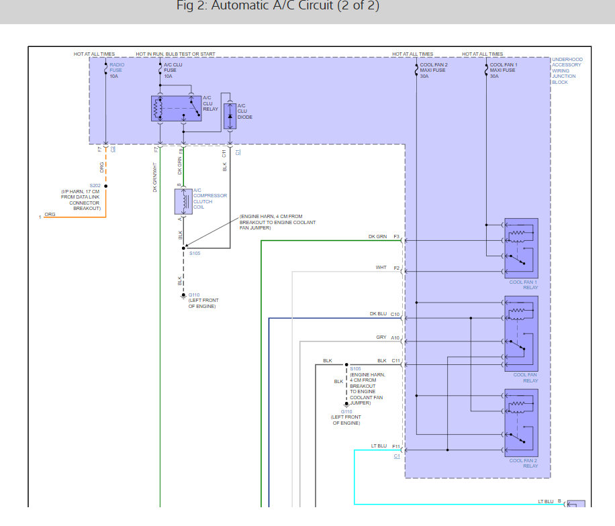Image resolution: width=615 pixels, height=526 pixels.
Task: Click ground symbol under the clutch coil
Action: click(x=183, y=296)
